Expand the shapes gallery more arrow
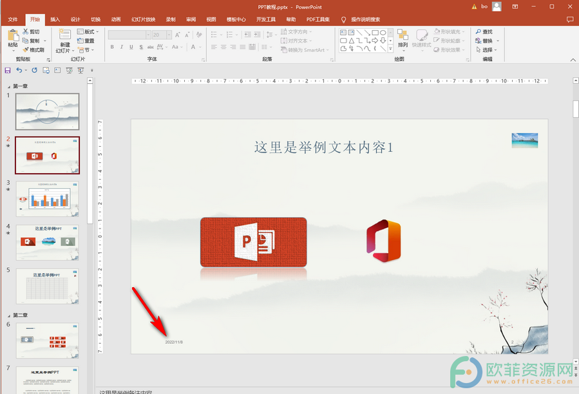The height and width of the screenshot is (394, 579). point(391,48)
